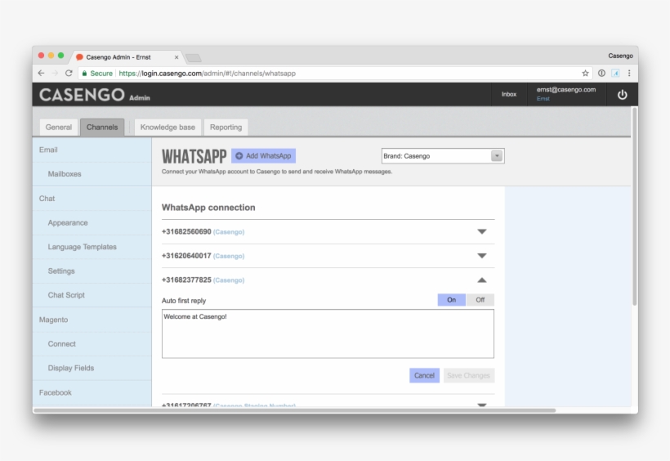Turn Auto first reply On
Screen dimensions: 670x461
(x=451, y=300)
